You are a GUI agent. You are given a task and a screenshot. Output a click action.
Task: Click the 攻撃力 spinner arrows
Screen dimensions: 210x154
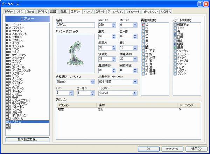[114, 59]
